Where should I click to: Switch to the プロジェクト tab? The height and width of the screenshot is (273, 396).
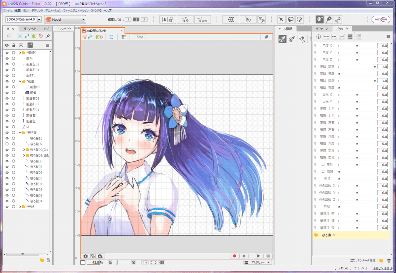click(30, 29)
